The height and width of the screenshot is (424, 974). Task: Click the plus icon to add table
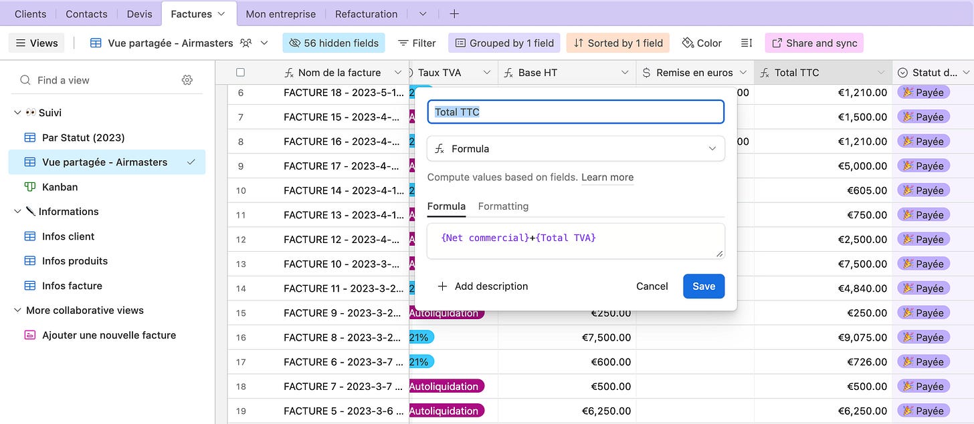pyautogui.click(x=454, y=14)
